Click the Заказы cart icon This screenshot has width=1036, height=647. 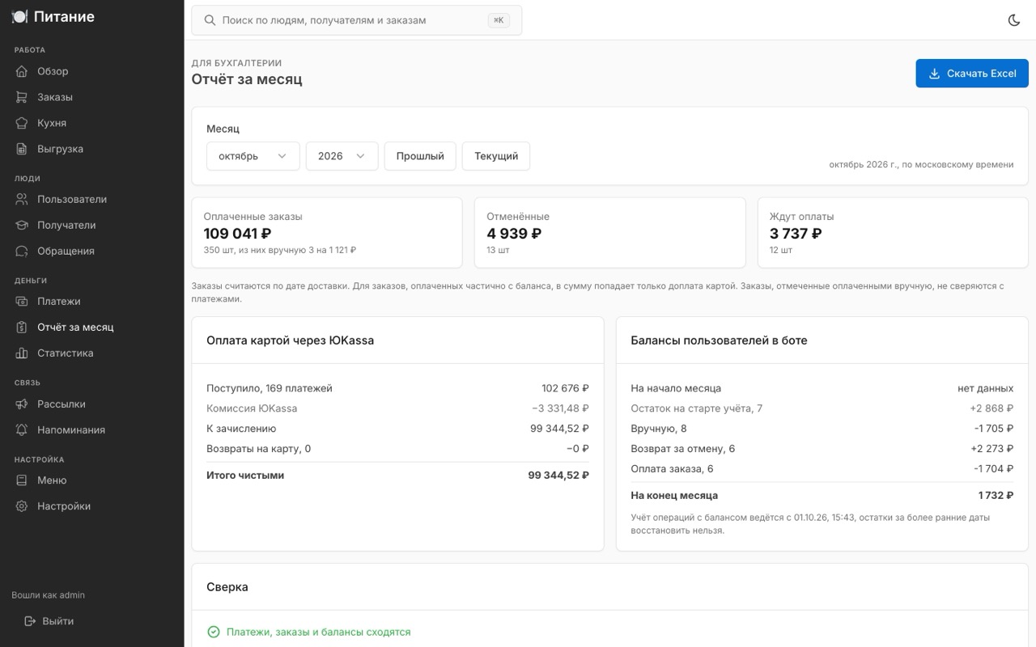22,97
